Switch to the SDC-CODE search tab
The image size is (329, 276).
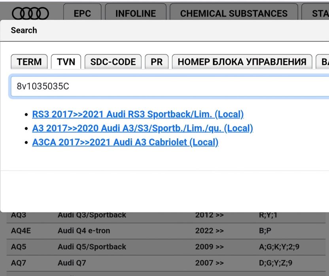point(113,62)
